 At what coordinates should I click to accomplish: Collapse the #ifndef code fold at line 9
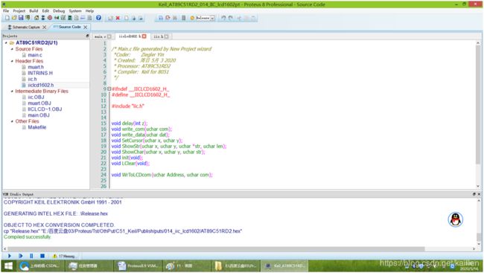[x=109, y=89]
